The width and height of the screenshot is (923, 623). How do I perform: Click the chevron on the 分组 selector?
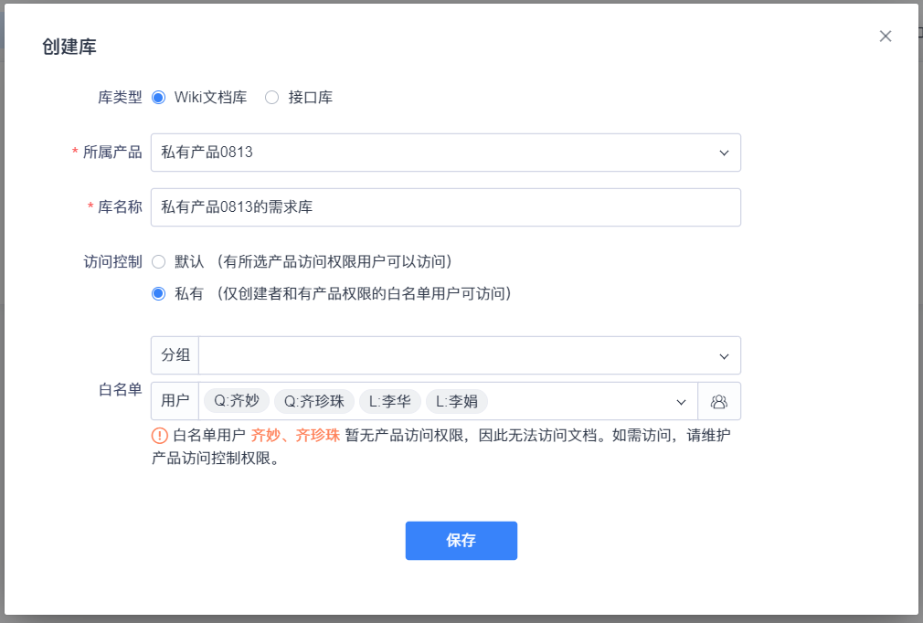coord(723,355)
